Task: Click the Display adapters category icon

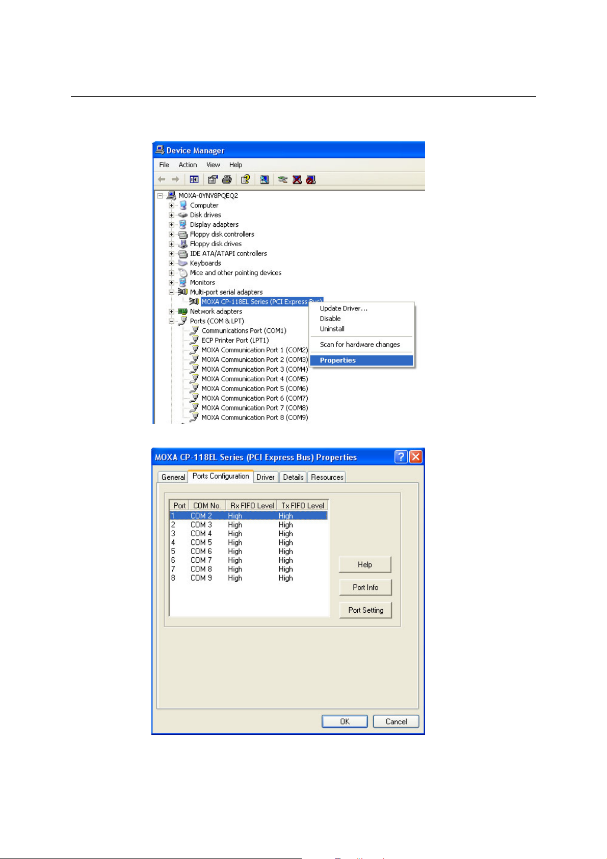Action: pos(183,225)
